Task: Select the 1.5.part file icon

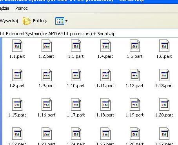Action: tap(135, 46)
